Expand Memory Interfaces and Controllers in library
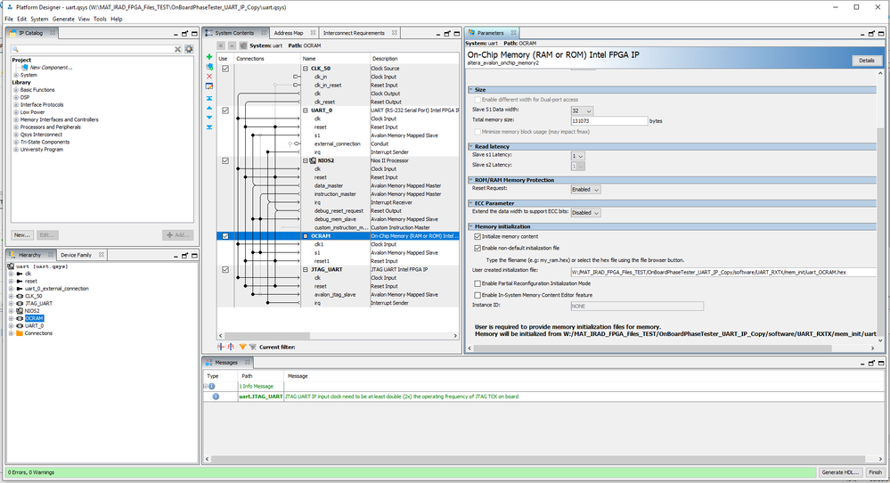 point(15,119)
